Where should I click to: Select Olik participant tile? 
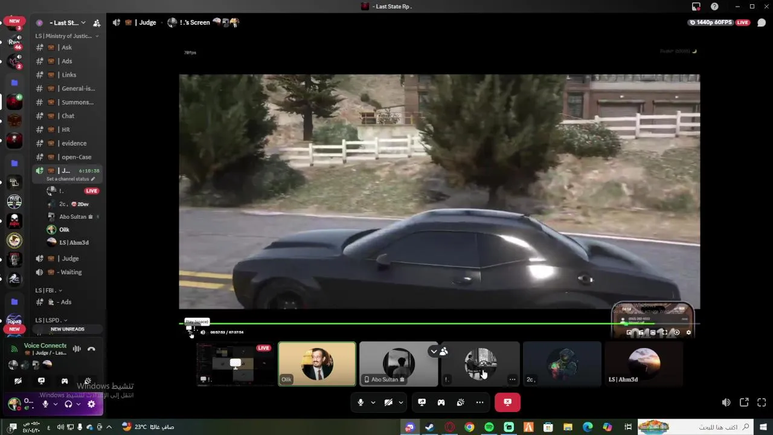tap(317, 364)
